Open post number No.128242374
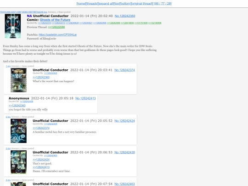This screenshot has height=186, width=248. (x=124, y=70)
